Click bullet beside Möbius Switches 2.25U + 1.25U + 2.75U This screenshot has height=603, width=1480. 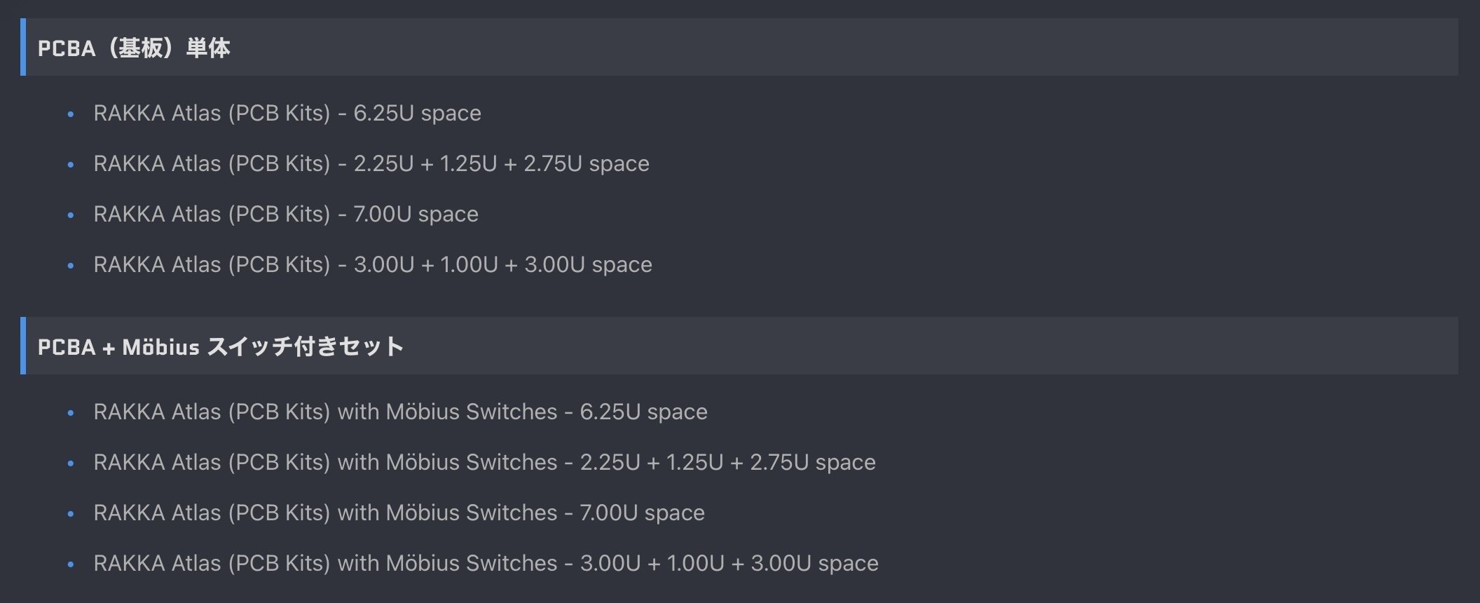(x=70, y=463)
